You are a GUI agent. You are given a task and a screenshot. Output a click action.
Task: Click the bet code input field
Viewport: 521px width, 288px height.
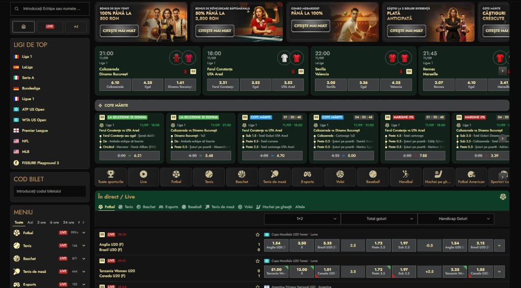[50, 191]
